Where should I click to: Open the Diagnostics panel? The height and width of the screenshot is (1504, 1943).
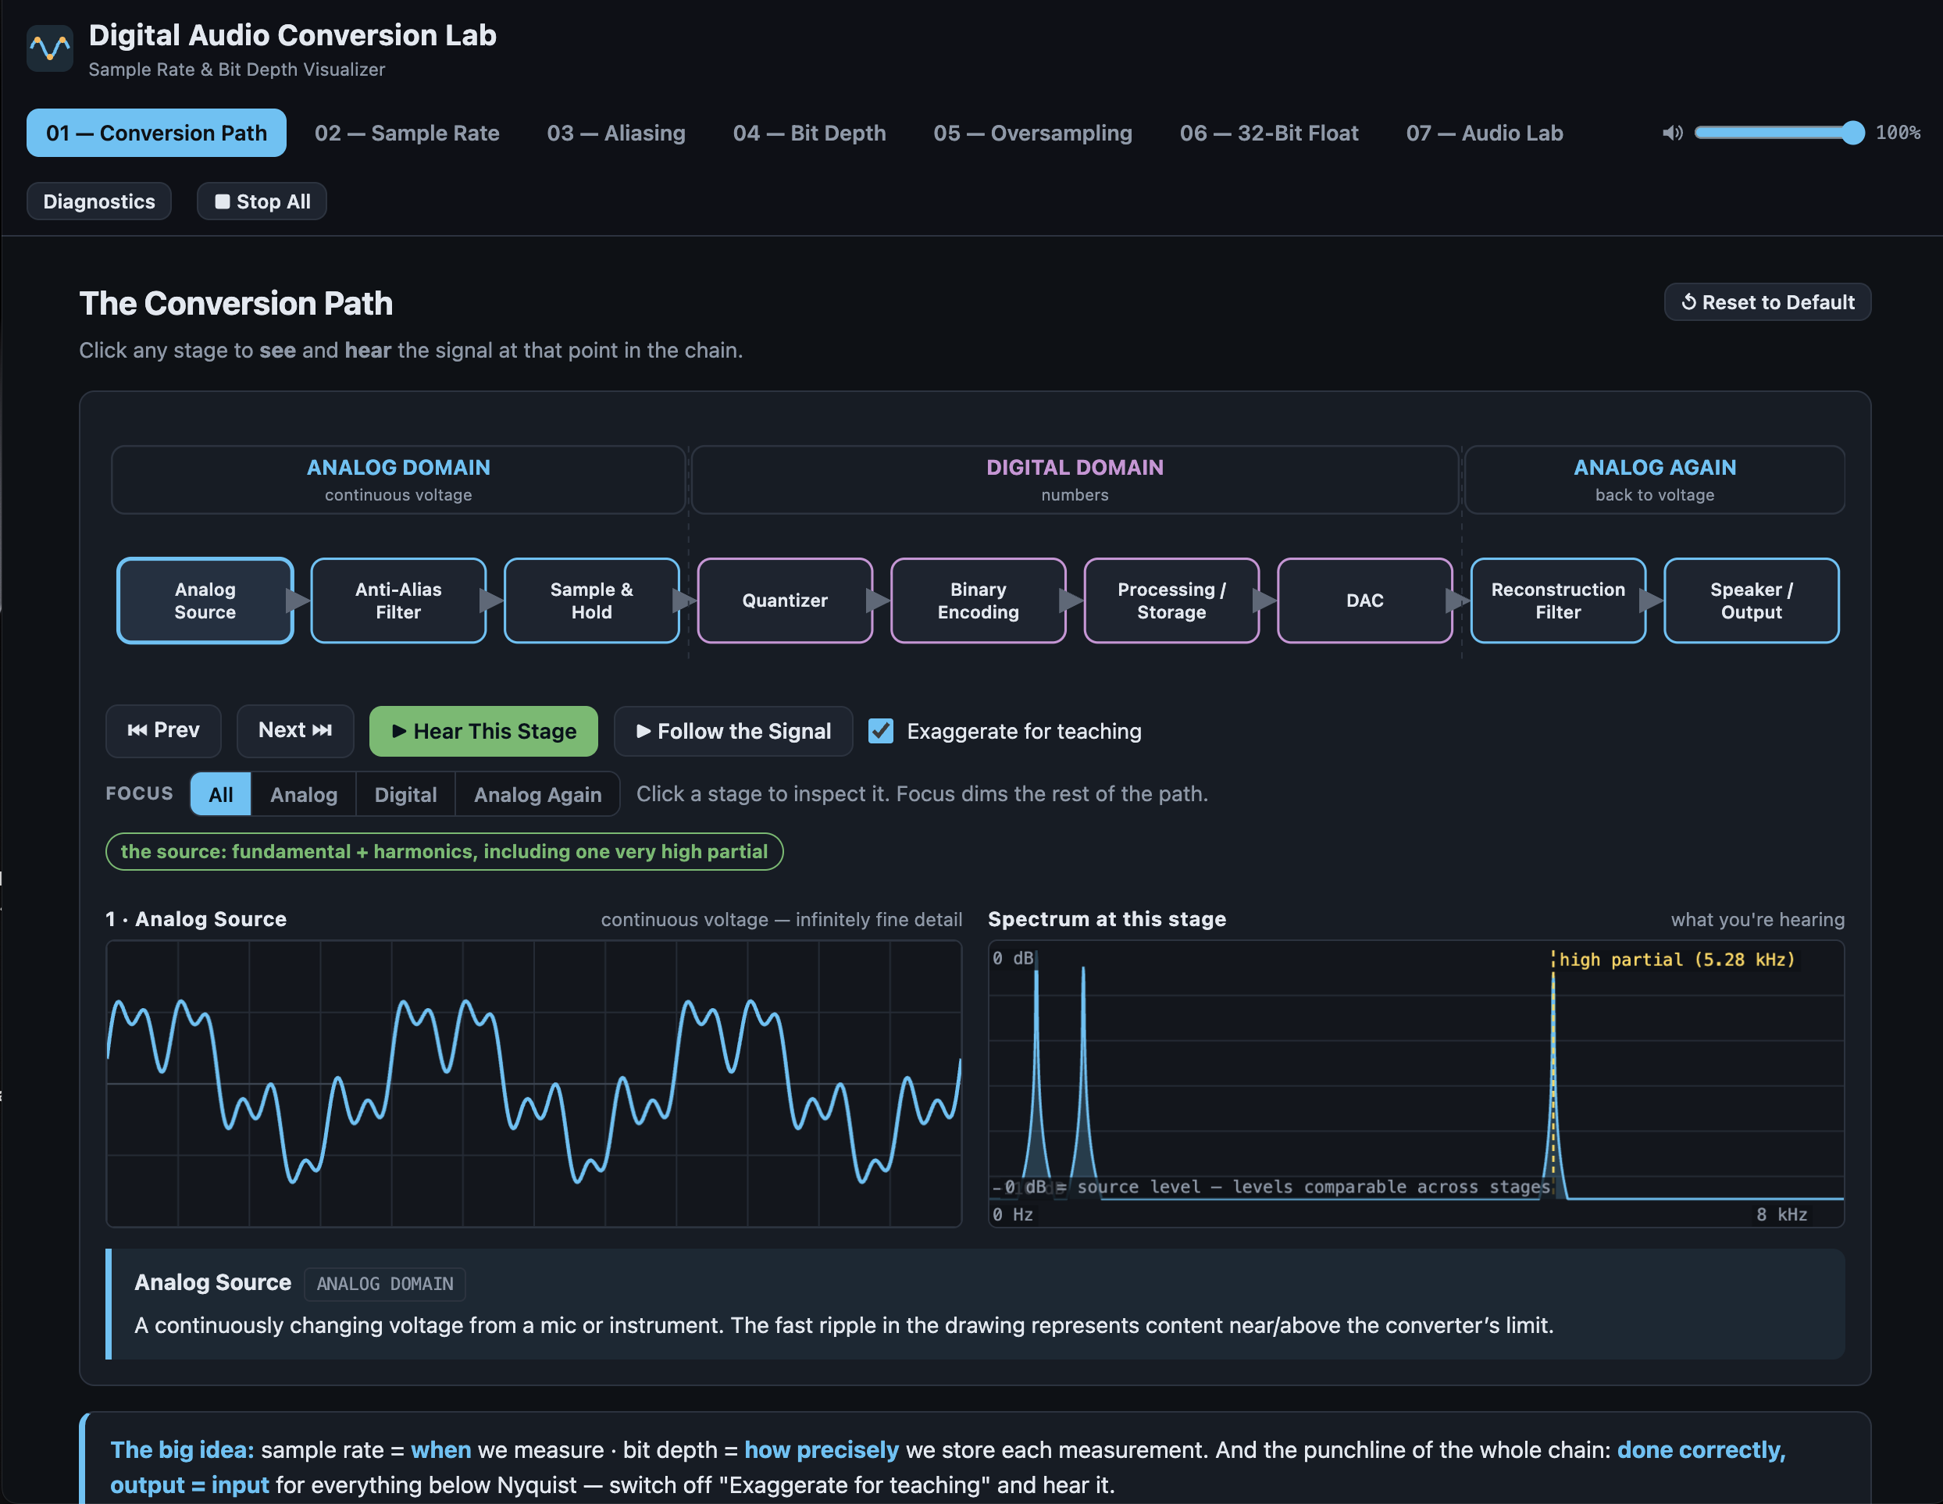(x=98, y=202)
